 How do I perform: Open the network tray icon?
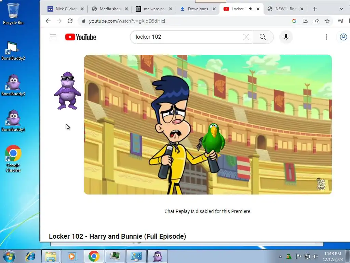click(x=307, y=256)
